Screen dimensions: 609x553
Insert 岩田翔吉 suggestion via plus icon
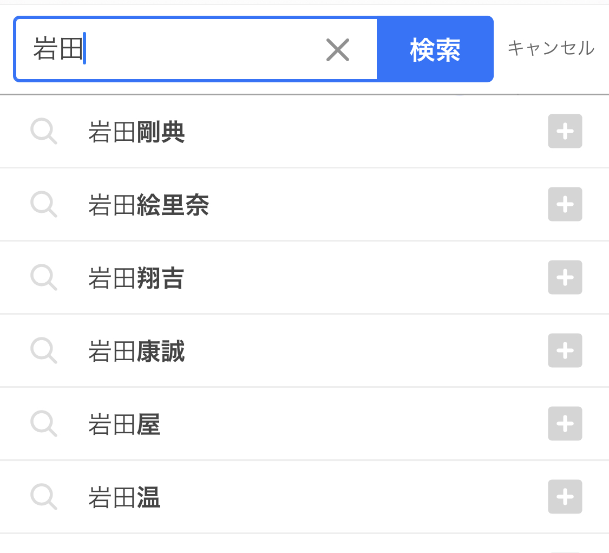coord(565,277)
